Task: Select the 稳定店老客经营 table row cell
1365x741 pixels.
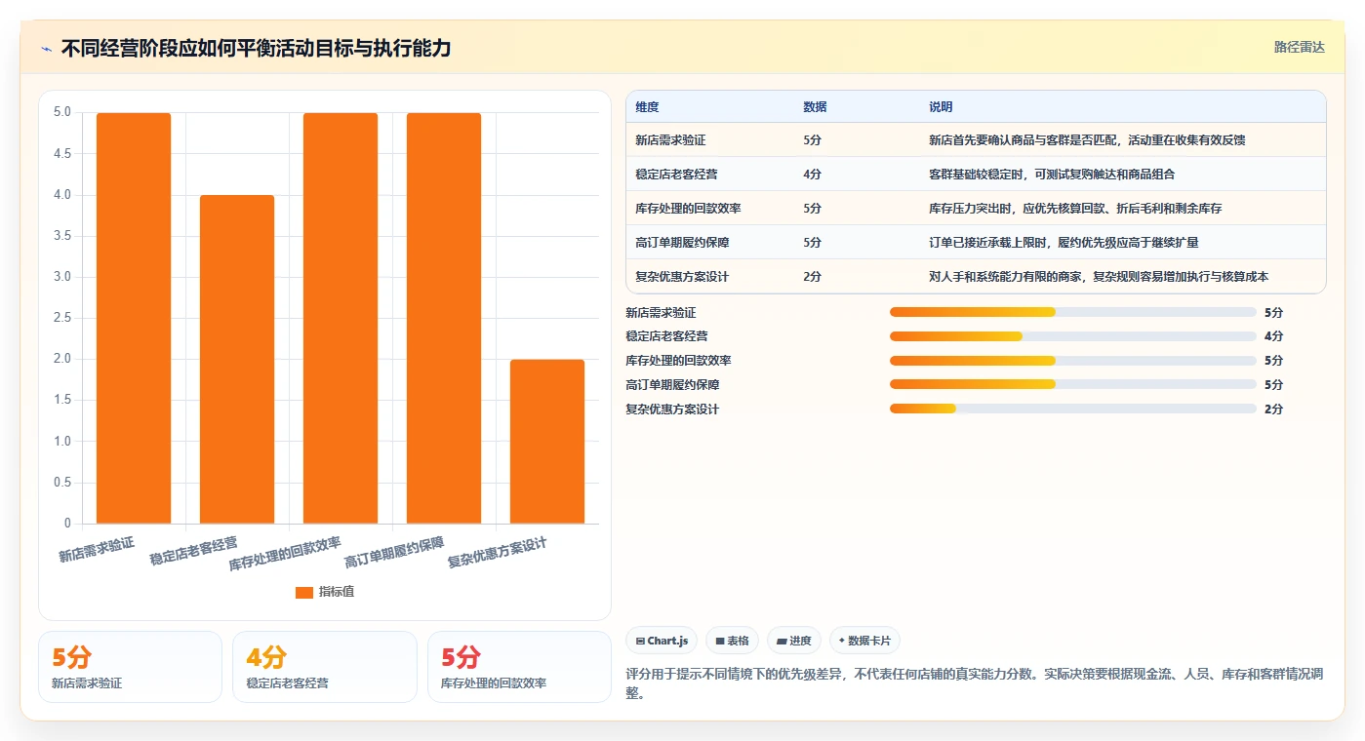Action: tap(676, 175)
